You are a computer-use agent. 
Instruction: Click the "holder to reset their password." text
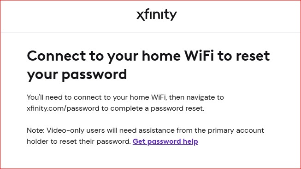(x=79, y=141)
